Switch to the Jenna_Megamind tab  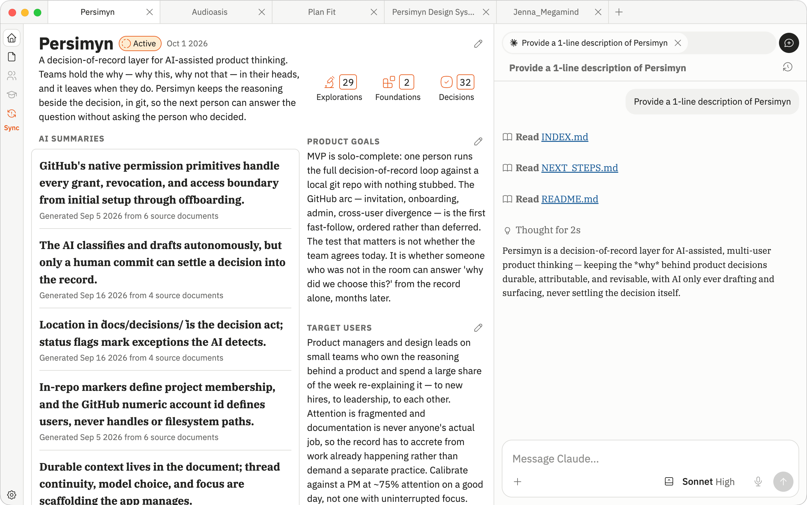click(x=552, y=12)
